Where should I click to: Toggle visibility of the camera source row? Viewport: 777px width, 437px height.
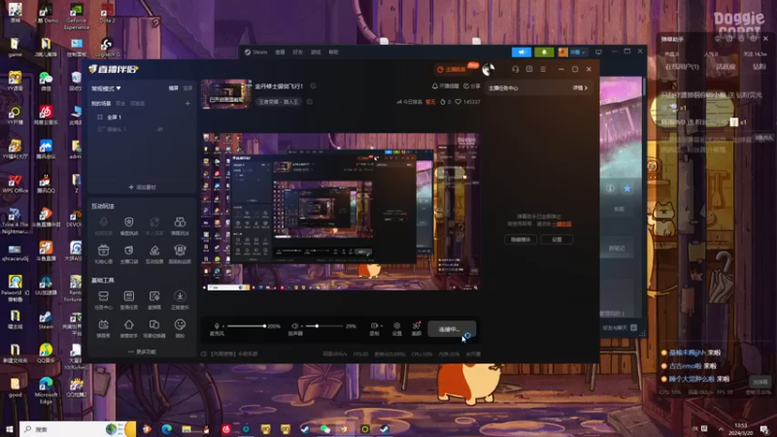coord(160,129)
